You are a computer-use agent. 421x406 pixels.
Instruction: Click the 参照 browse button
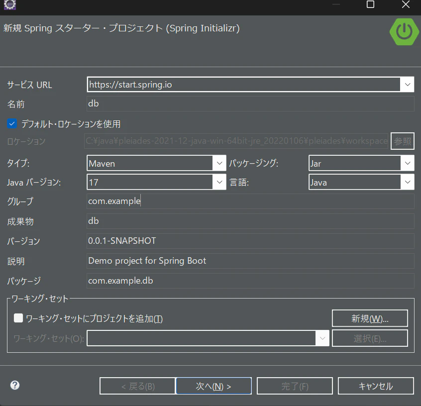pyautogui.click(x=402, y=141)
